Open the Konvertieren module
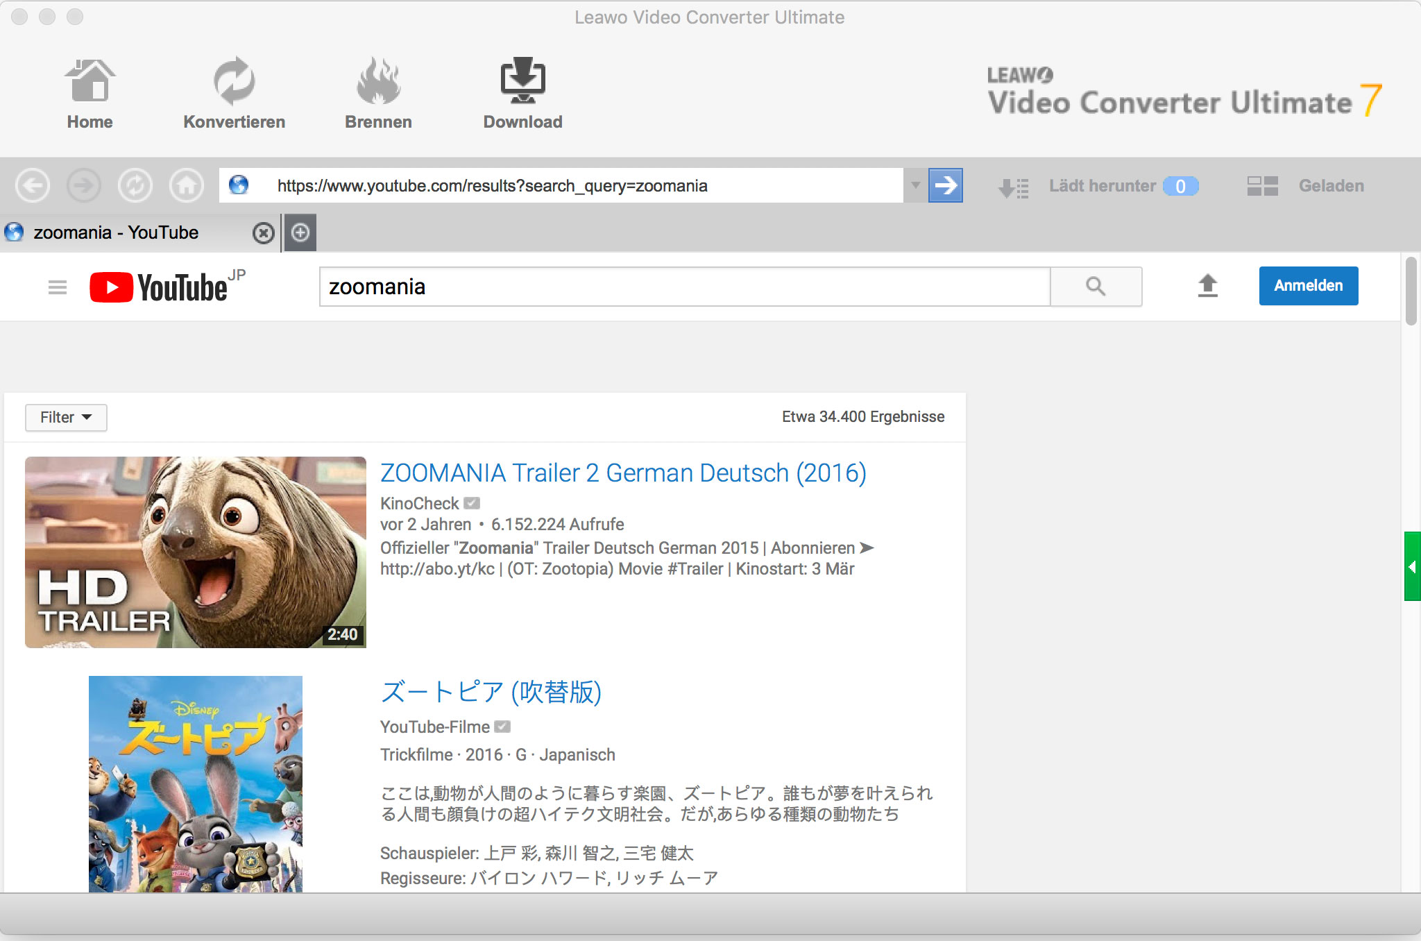 coord(234,94)
